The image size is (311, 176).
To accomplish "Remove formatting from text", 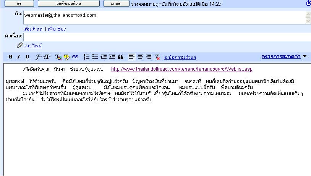I will tap(157, 57).
